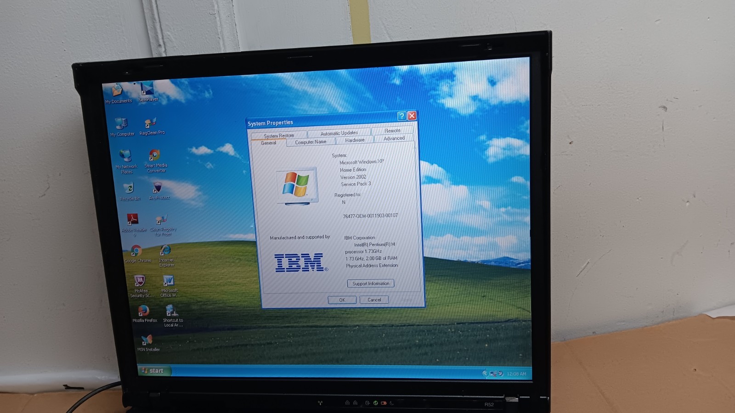Switch to the Automatic Updates tab
Viewport: 735px width, 413px height.
pyautogui.click(x=339, y=133)
